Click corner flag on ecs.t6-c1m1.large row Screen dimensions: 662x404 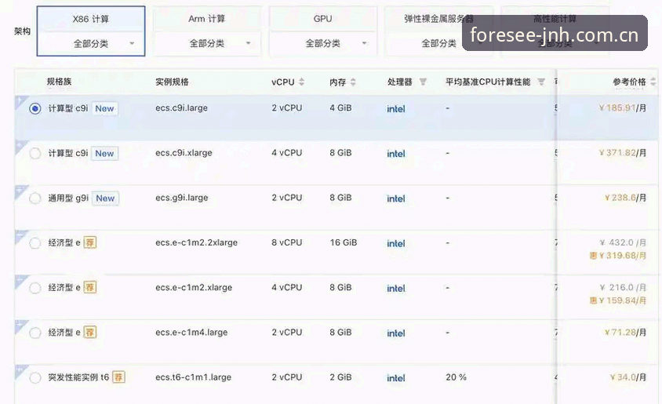tap(20, 370)
